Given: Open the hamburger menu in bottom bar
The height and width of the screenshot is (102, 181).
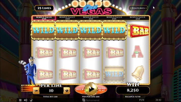Looking at the screenshot, I should (20, 100).
